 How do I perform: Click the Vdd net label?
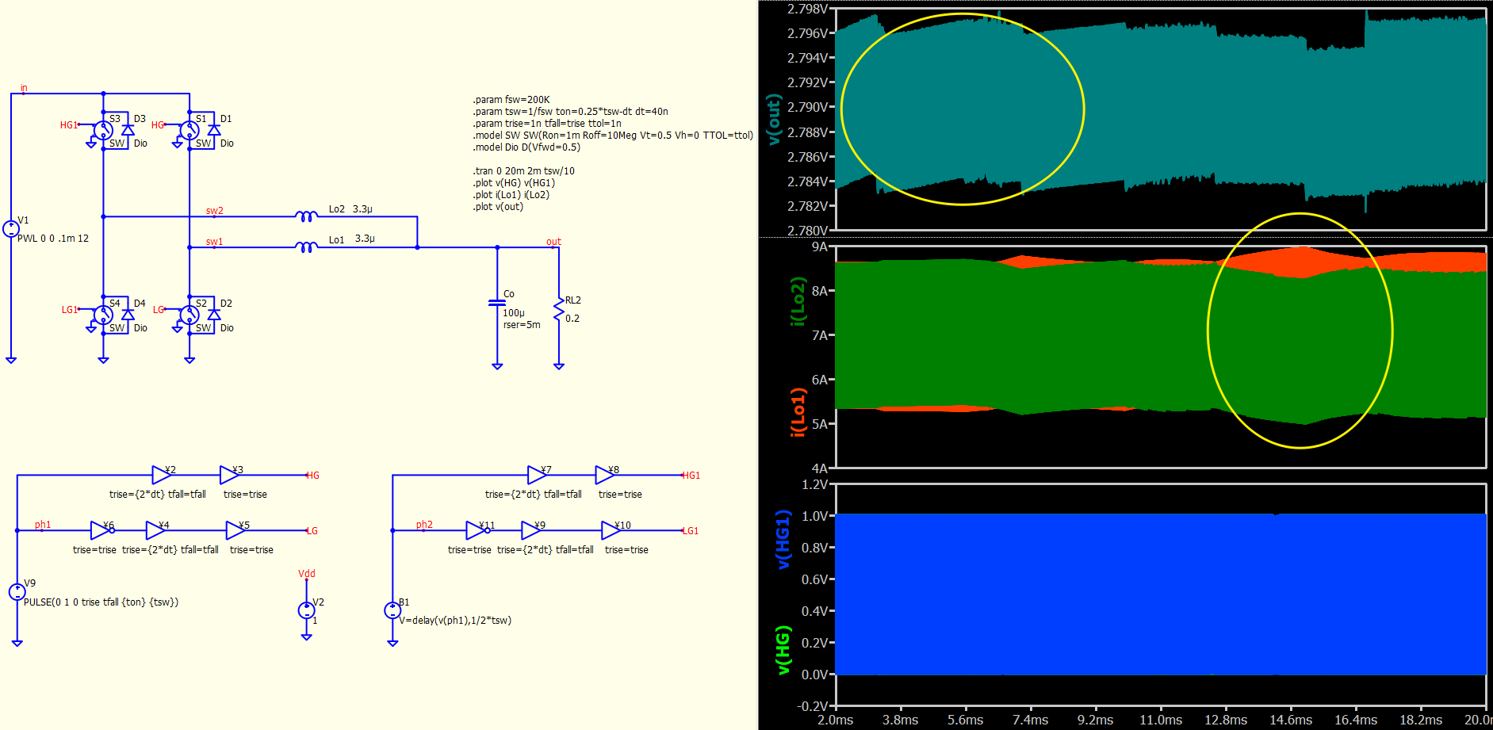click(307, 573)
